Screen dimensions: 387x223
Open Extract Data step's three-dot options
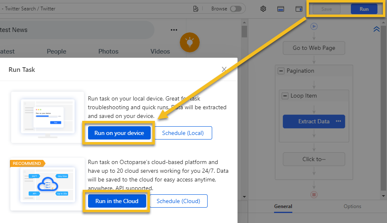tap(338, 121)
